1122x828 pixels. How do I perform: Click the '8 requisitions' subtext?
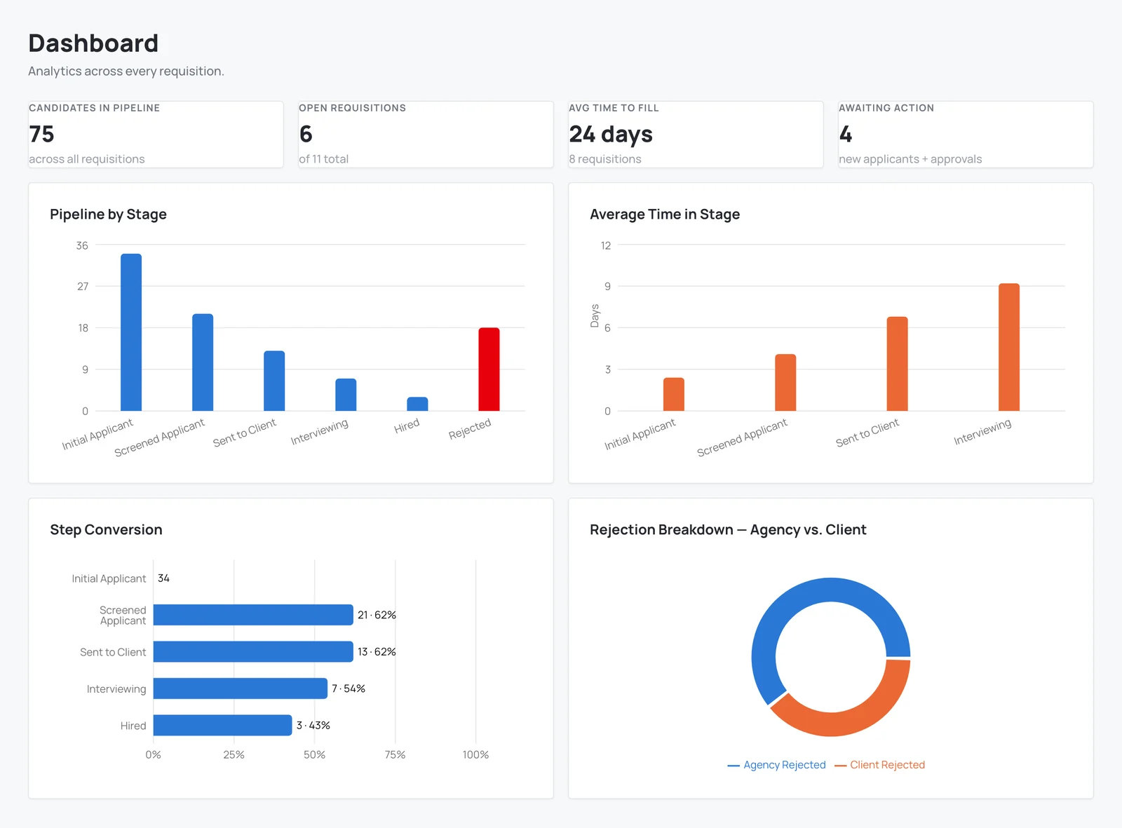pos(605,159)
